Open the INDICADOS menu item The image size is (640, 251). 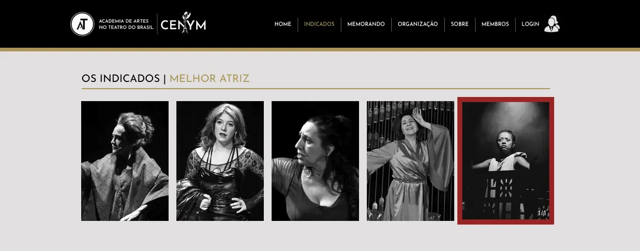(319, 24)
